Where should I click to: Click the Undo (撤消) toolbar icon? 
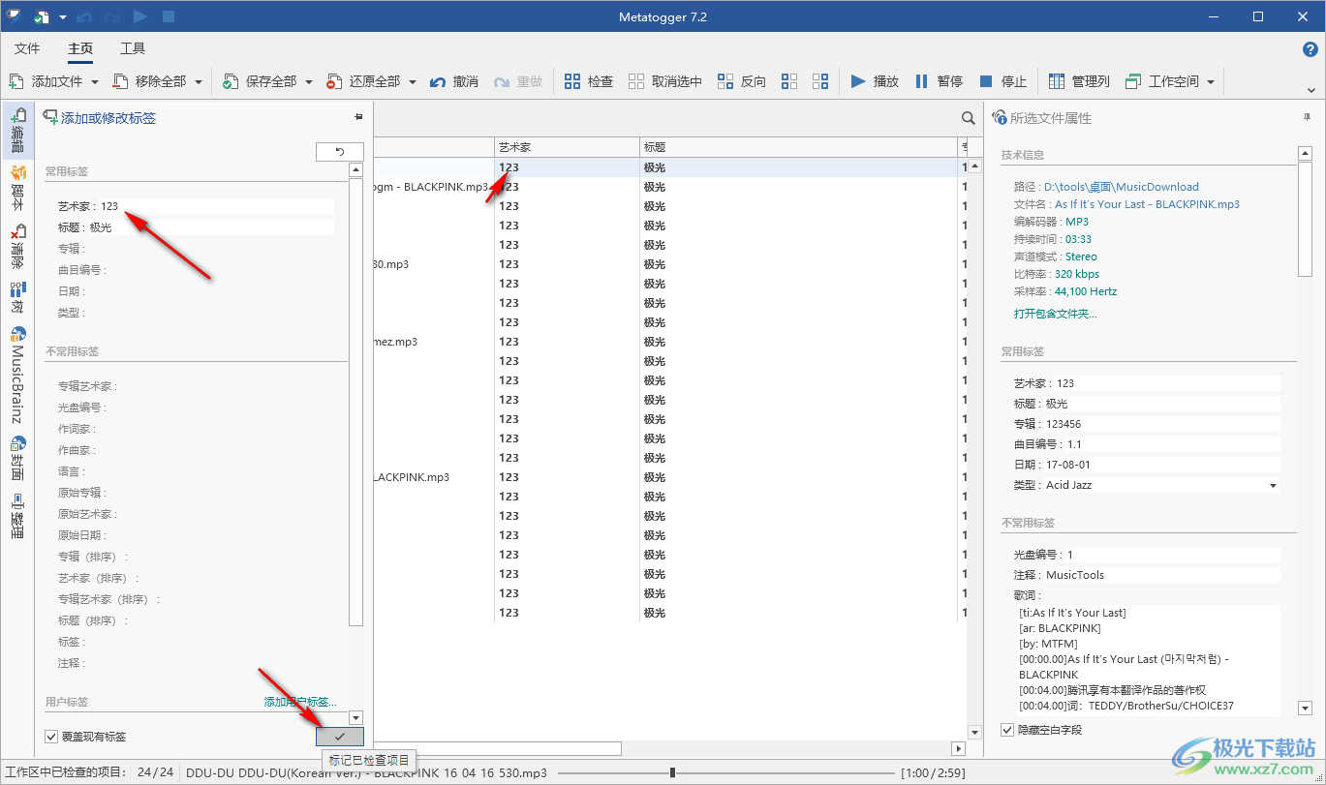pos(438,81)
